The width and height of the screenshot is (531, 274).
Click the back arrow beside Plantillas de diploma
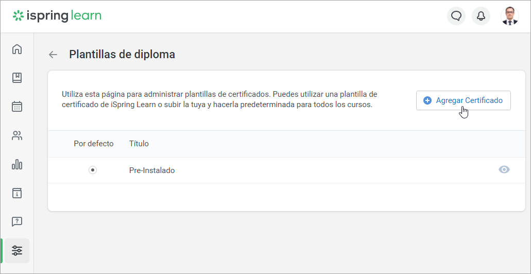53,55
